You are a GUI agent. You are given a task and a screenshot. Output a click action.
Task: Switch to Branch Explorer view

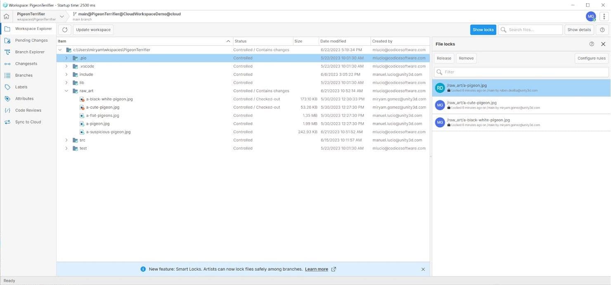(30, 52)
